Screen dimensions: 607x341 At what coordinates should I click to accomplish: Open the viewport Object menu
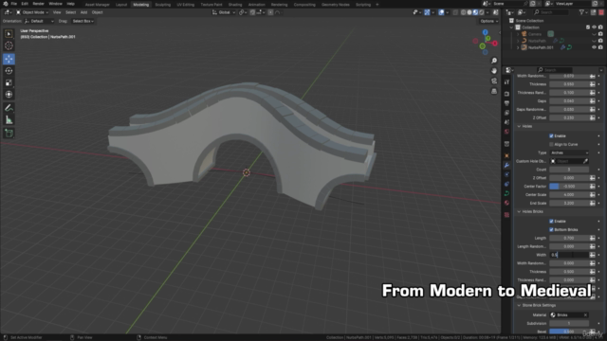click(x=97, y=12)
